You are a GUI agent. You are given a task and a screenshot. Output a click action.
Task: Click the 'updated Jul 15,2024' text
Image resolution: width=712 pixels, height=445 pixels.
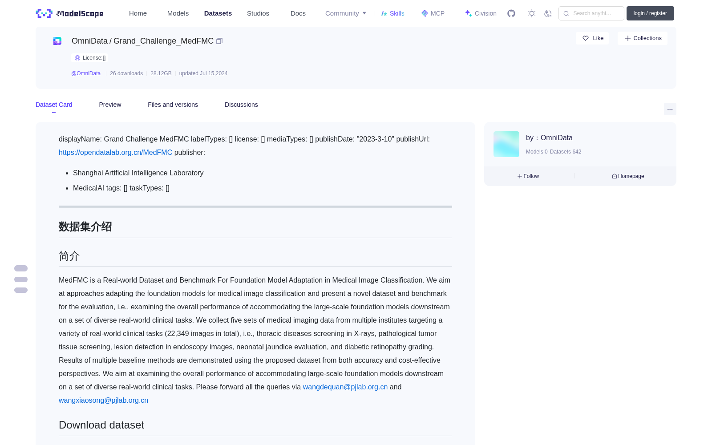[203, 73]
